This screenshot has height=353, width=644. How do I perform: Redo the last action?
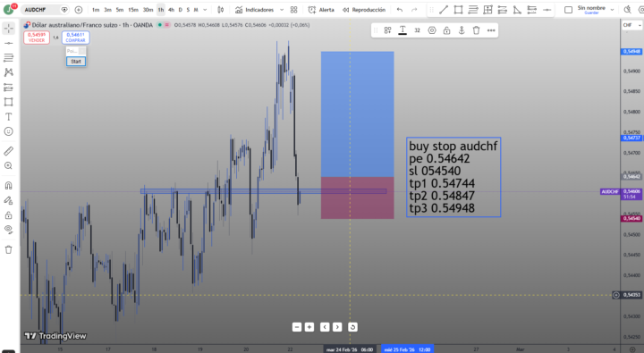414,10
